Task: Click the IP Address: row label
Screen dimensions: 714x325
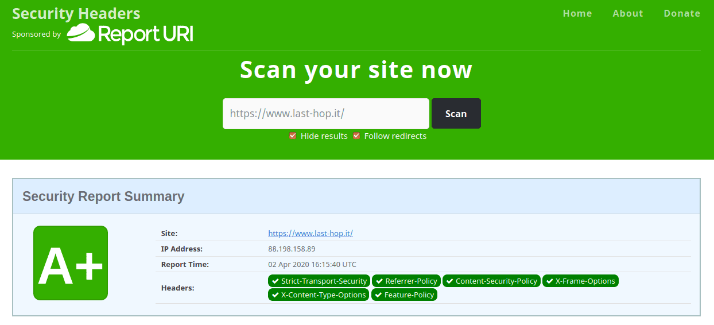Action: 182,249
